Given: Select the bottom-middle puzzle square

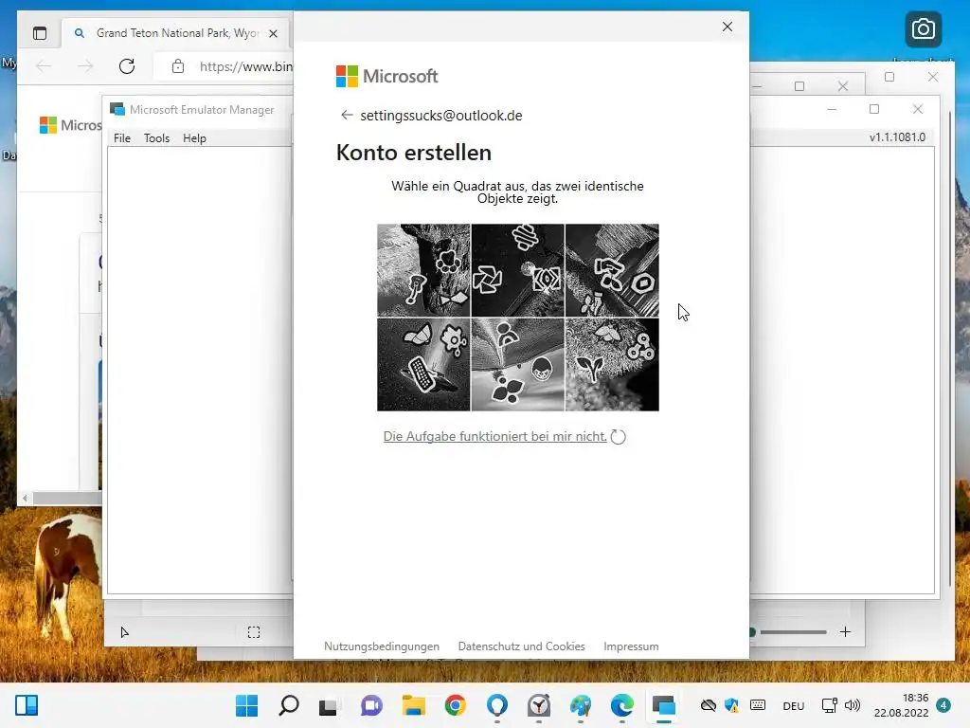Looking at the screenshot, I should pos(518,365).
